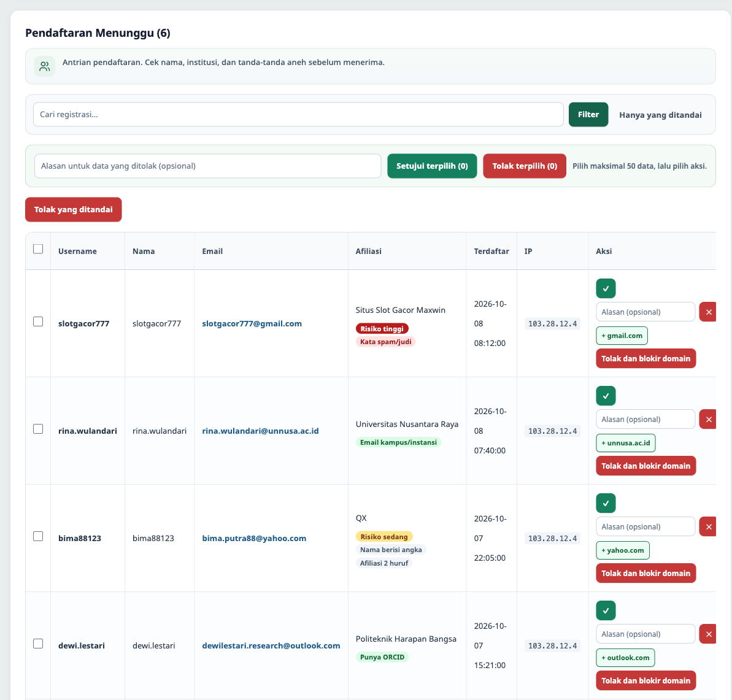The width and height of the screenshot is (732, 700).
Task: Click the Pendaftaran Menunggu (6) heading
Action: coord(98,33)
